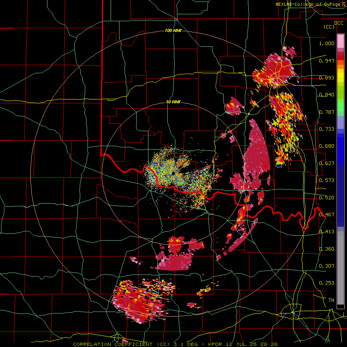Select the 0.627 scale value

tap(327, 163)
